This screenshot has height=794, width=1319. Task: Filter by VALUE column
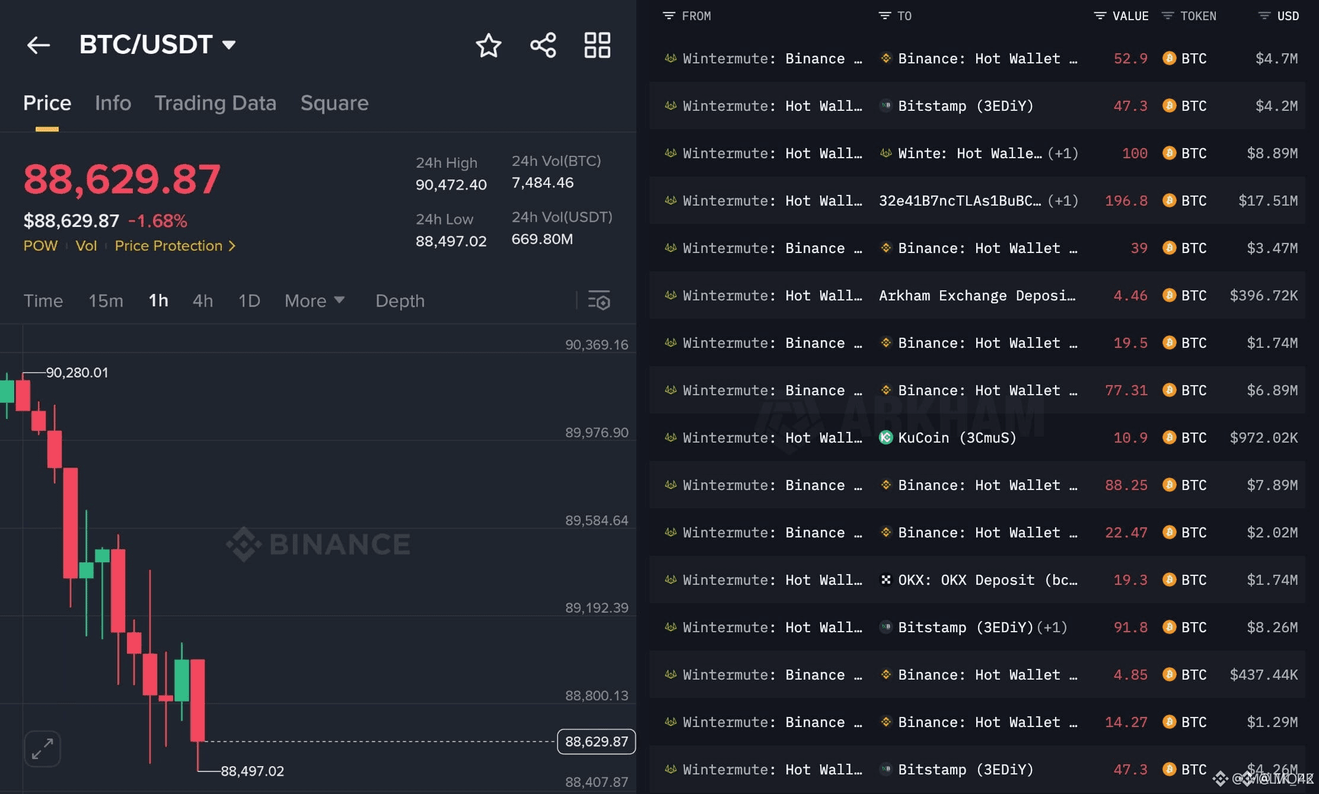tap(1100, 16)
